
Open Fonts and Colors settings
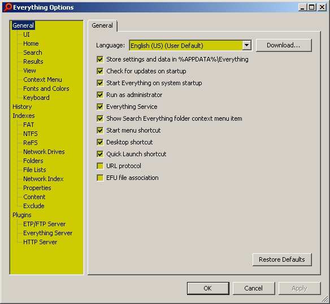coord(46,89)
